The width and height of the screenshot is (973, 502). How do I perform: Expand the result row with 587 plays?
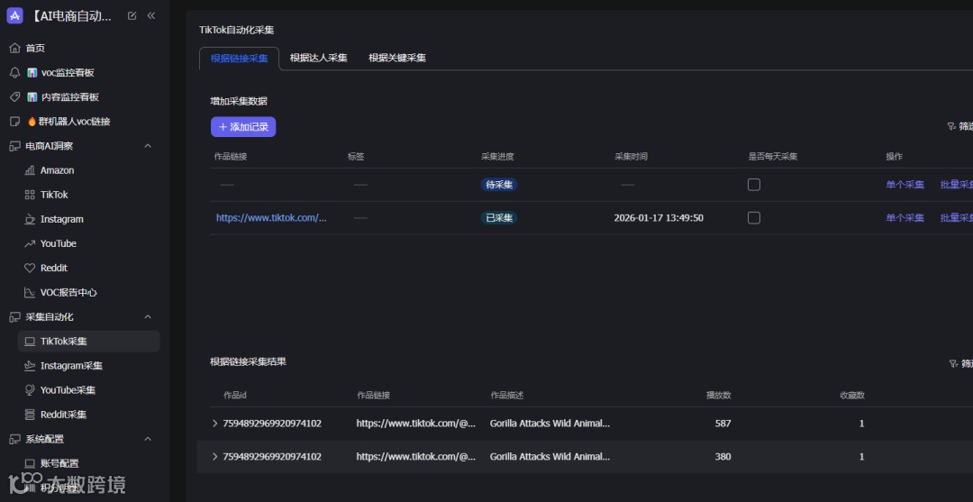coord(214,424)
